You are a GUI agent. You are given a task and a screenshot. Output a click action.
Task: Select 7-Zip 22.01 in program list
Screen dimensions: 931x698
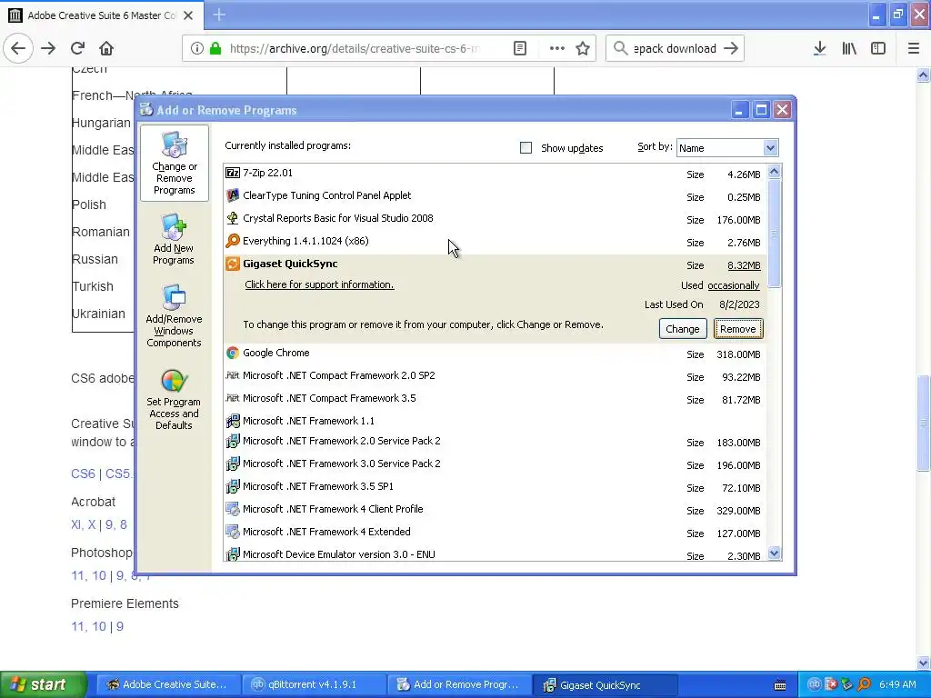495,174
